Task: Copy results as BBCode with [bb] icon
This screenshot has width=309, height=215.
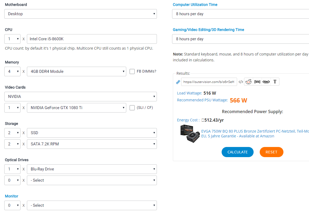Action: (257, 82)
